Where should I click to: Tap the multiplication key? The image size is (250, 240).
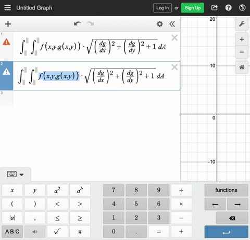tap(181, 204)
